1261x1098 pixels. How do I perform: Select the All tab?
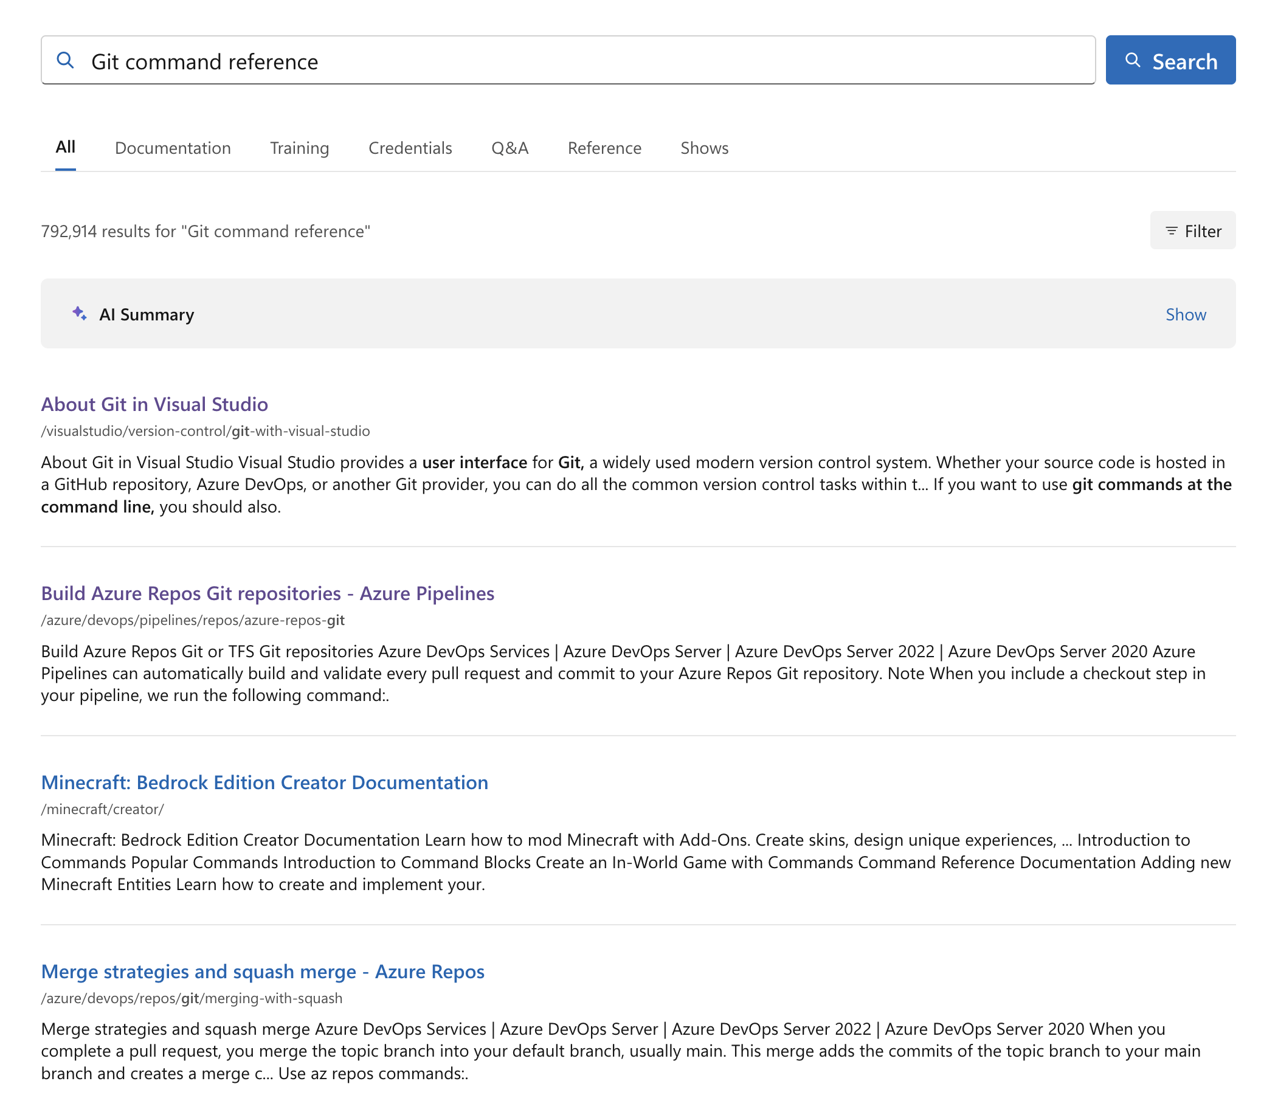pos(66,147)
